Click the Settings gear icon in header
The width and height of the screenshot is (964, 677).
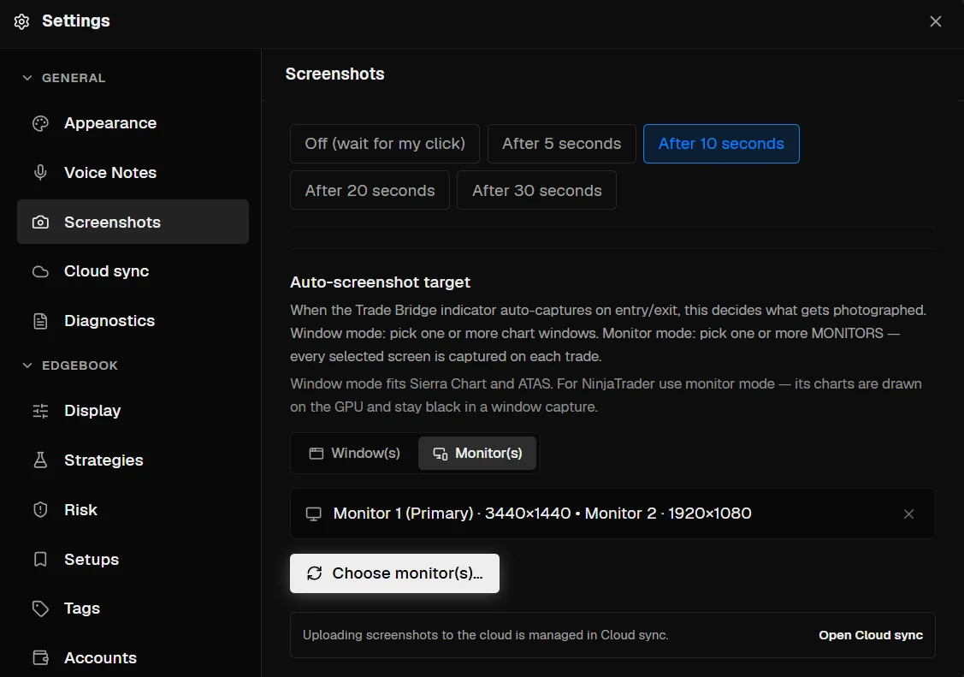[21, 21]
